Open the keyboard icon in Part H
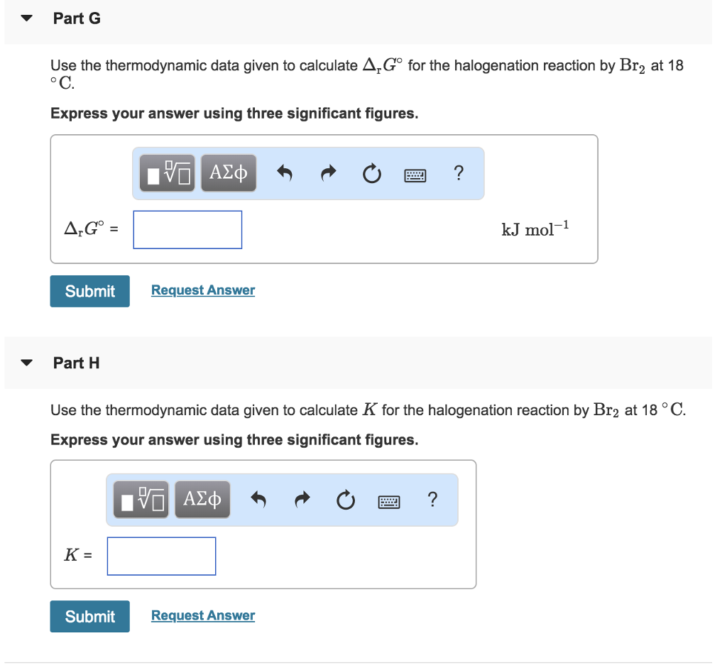The width and height of the screenshot is (727, 670). pyautogui.click(x=389, y=501)
